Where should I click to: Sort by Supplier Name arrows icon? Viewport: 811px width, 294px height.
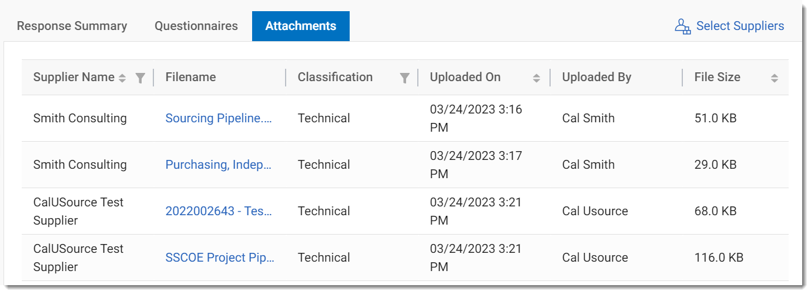click(122, 78)
